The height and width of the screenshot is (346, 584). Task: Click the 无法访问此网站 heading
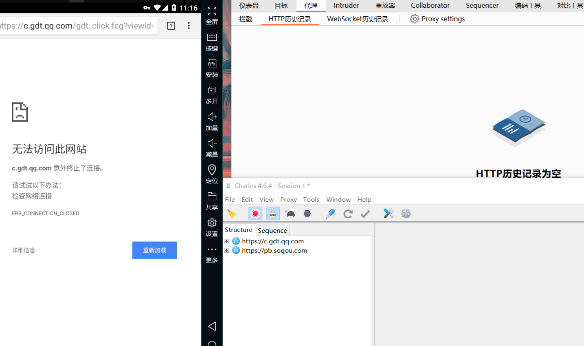(49, 149)
